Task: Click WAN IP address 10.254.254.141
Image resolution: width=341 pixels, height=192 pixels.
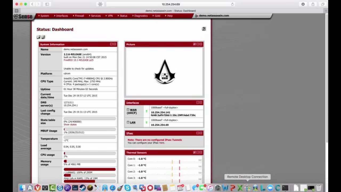Action: (160, 112)
